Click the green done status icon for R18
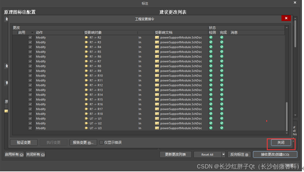Screen dimensions: 304x172 (x=222, y=114)
